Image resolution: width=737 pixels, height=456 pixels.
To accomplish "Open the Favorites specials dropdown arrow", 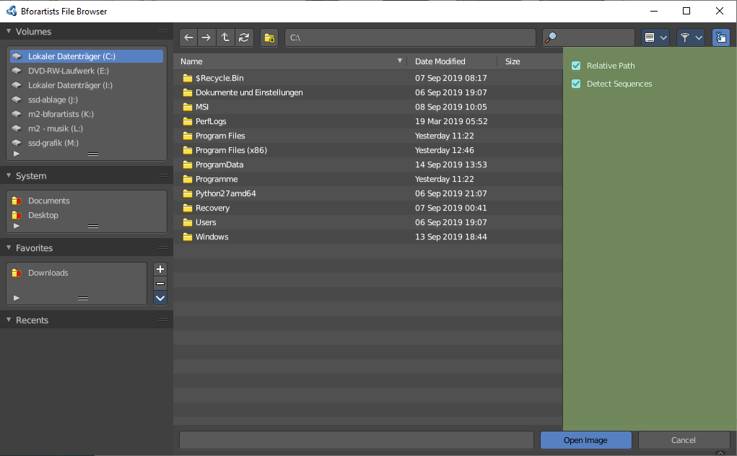I will pyautogui.click(x=160, y=298).
